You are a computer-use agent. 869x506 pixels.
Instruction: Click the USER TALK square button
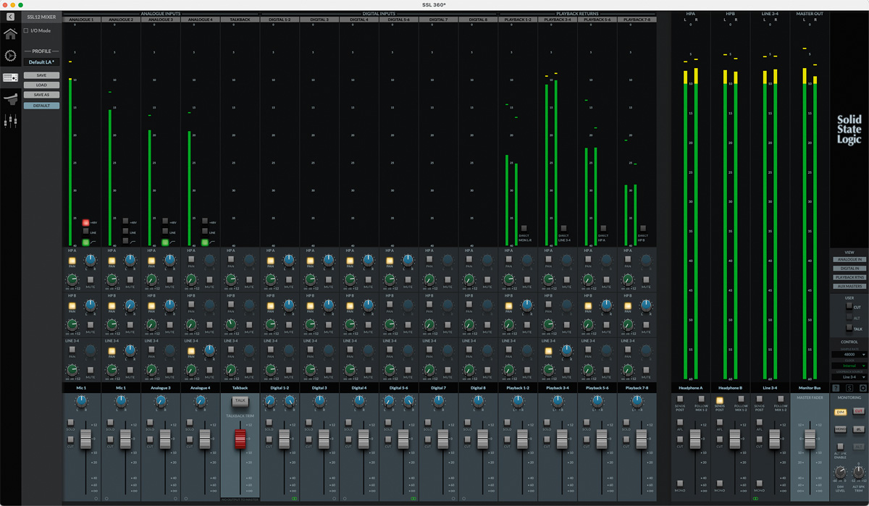click(x=848, y=328)
